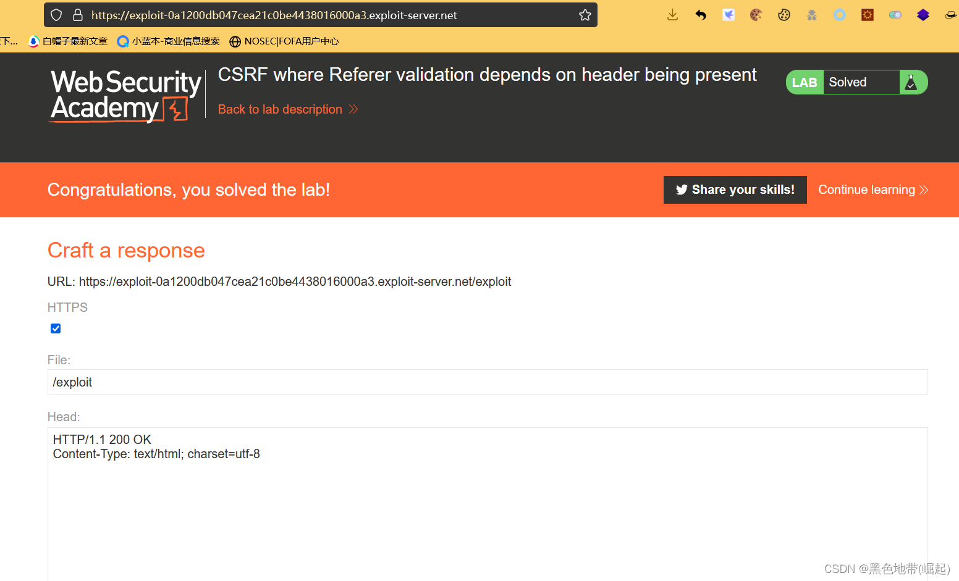Click the blue bird extension icon
The image size is (959, 581).
729,15
